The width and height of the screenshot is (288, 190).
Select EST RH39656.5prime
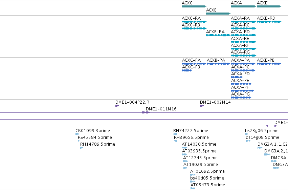(175, 141)
